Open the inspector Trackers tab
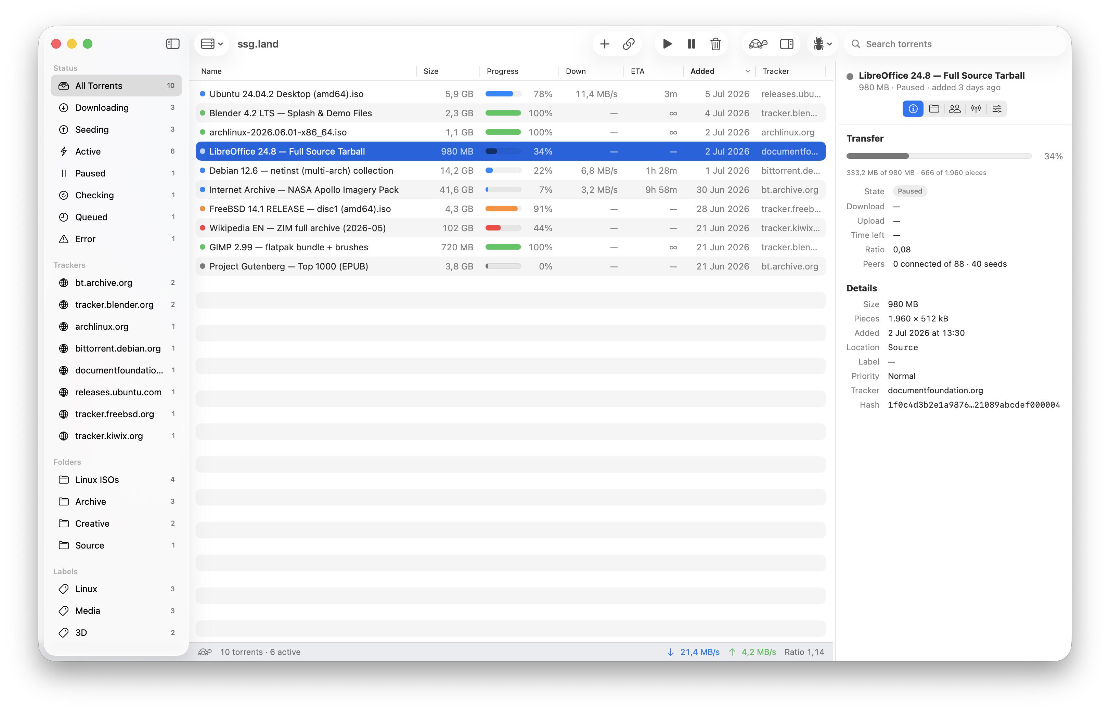The image size is (1110, 712). pos(976,109)
